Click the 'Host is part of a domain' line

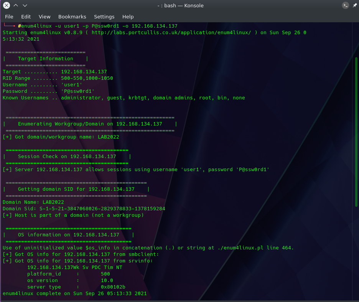click(73, 215)
